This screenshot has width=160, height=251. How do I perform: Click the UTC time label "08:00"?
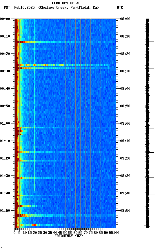click(125, 19)
